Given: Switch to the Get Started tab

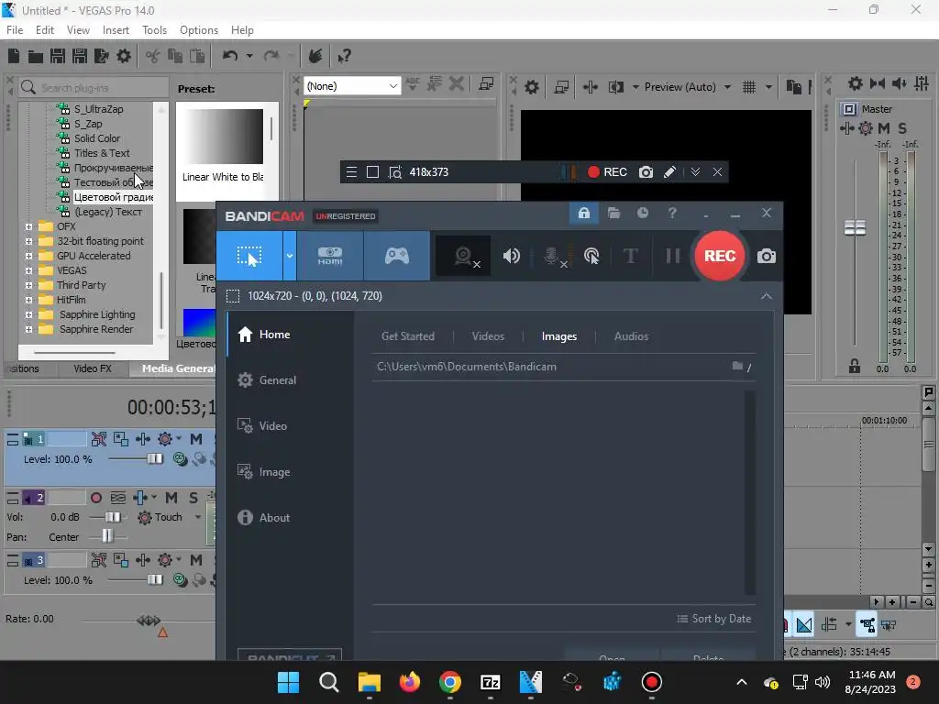Looking at the screenshot, I should coord(408,336).
